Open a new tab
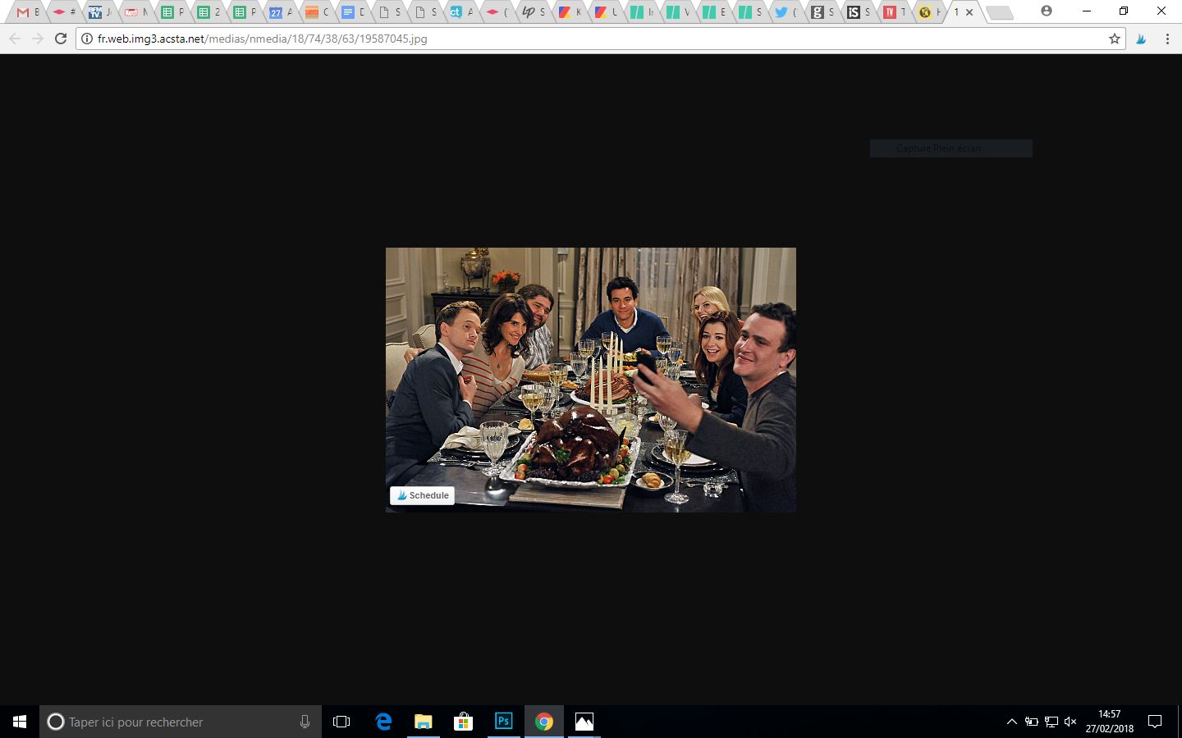The image size is (1182, 738). (998, 12)
